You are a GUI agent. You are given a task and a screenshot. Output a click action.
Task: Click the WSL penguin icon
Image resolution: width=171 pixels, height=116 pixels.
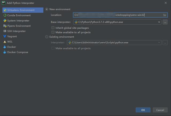(x=5, y=42)
